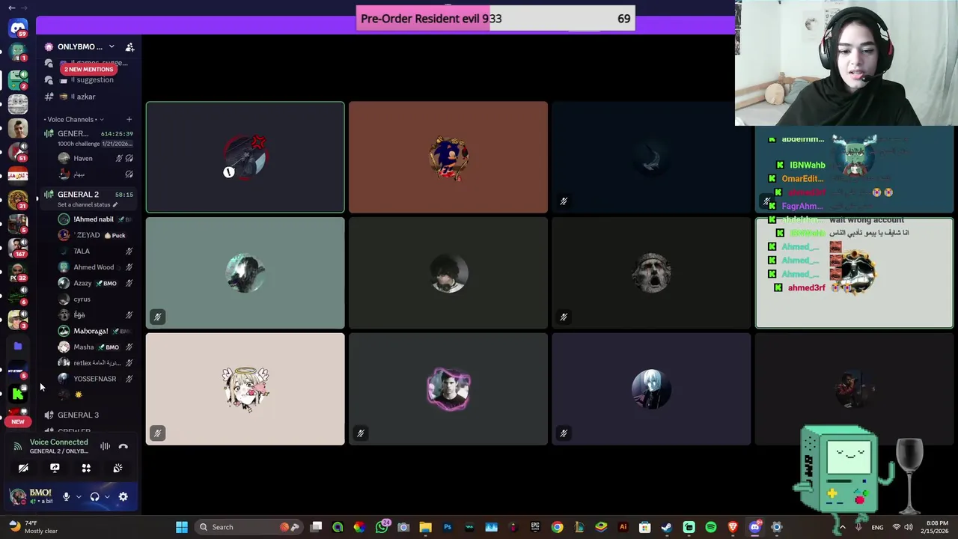Screen dimensions: 958x539
Task: Select user Azazy in voice list
Action: tap(96, 283)
